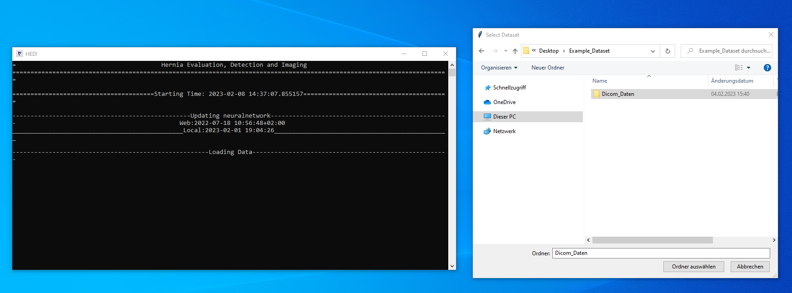Close the HEDI console window

point(446,54)
